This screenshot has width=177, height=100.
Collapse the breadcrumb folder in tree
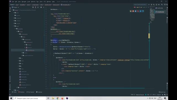click(x=22, y=39)
